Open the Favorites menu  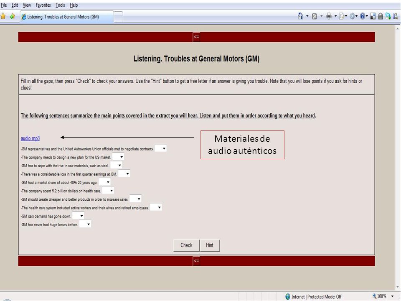click(43, 5)
